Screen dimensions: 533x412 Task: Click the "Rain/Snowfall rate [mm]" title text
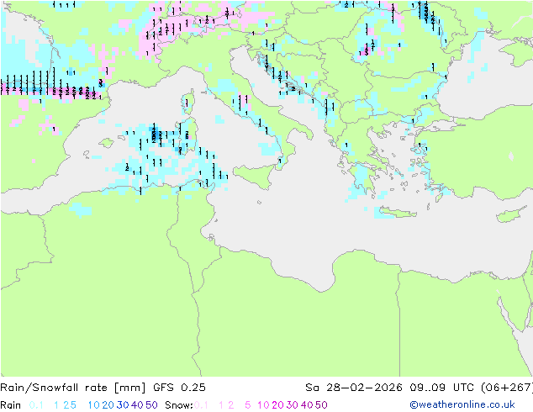pos(73,388)
